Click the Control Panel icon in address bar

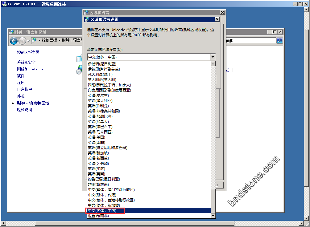pyautogui.click(x=34, y=40)
